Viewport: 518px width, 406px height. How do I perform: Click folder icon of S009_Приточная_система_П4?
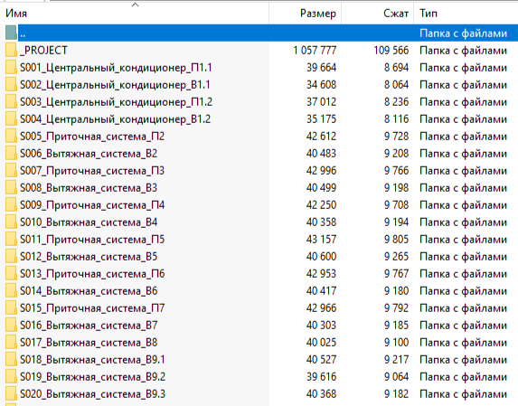11,205
